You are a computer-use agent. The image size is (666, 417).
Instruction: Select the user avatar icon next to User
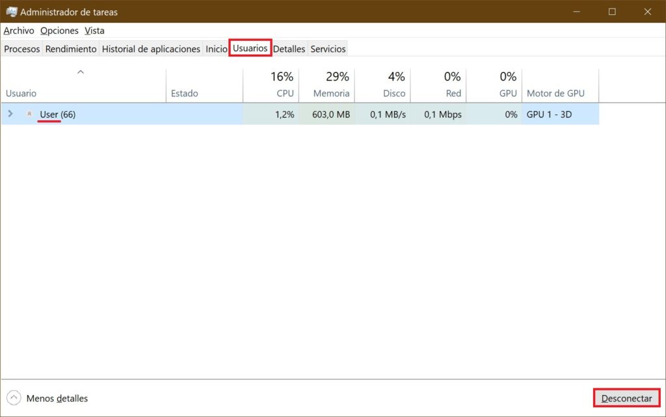[x=30, y=114]
